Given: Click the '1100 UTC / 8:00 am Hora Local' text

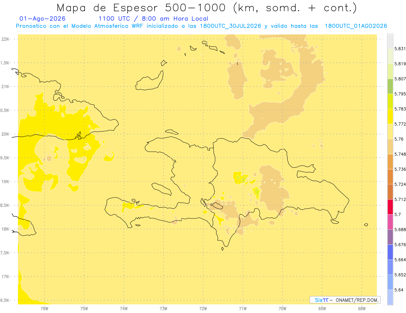Looking at the screenshot, I should point(153,19).
